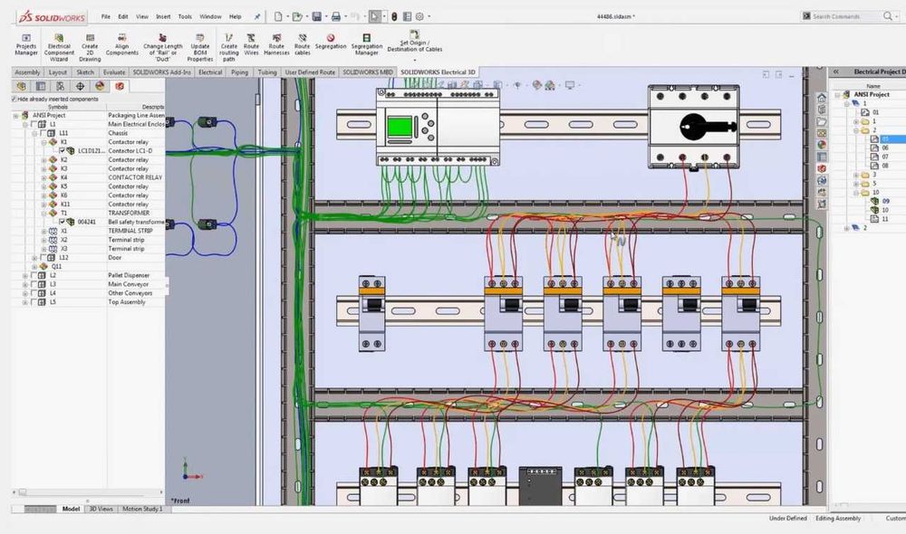906x534 pixels.
Task: Select the K11 Contactor relay row
Action: [x=88, y=205]
